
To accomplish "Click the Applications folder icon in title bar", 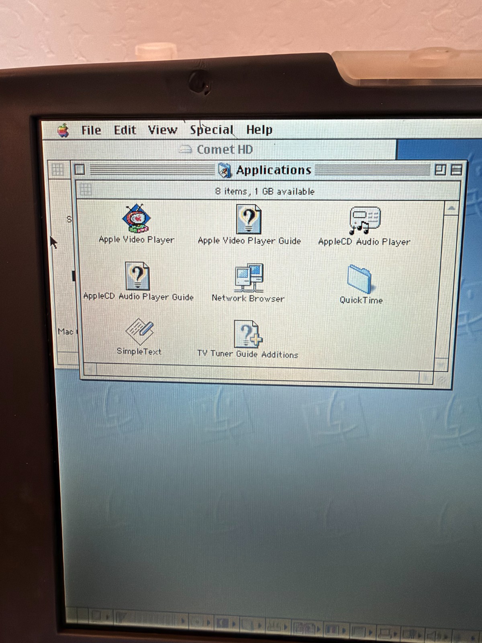I will [x=225, y=170].
